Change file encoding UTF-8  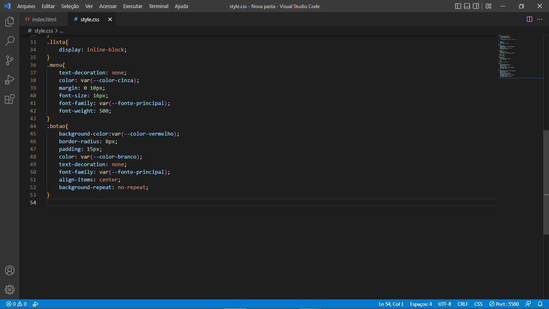pyautogui.click(x=445, y=304)
